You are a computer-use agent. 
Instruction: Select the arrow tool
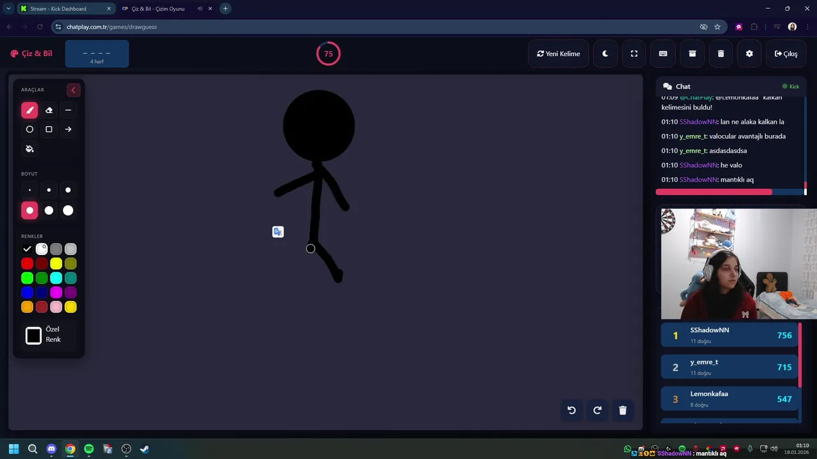coord(68,129)
